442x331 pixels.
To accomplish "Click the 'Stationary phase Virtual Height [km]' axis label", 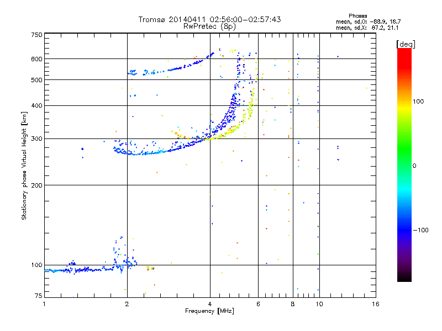I will click(24, 166).
